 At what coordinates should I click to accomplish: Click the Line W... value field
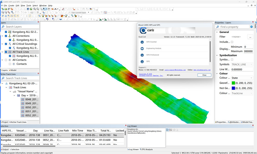[242, 69]
